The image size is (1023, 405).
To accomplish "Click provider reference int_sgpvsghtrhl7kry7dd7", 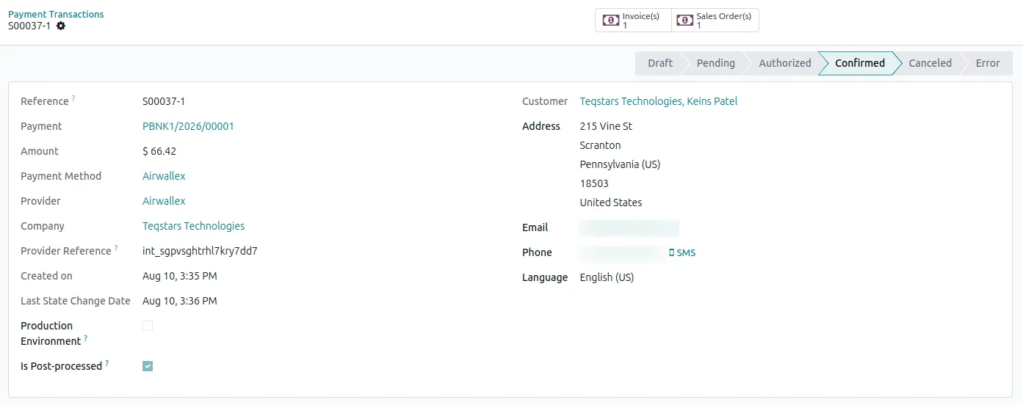I will tap(200, 251).
